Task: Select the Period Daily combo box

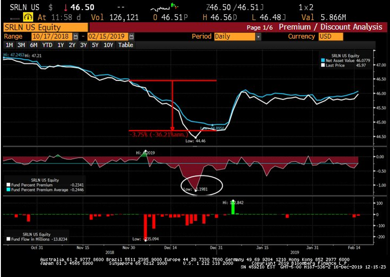Action: [x=237, y=37]
